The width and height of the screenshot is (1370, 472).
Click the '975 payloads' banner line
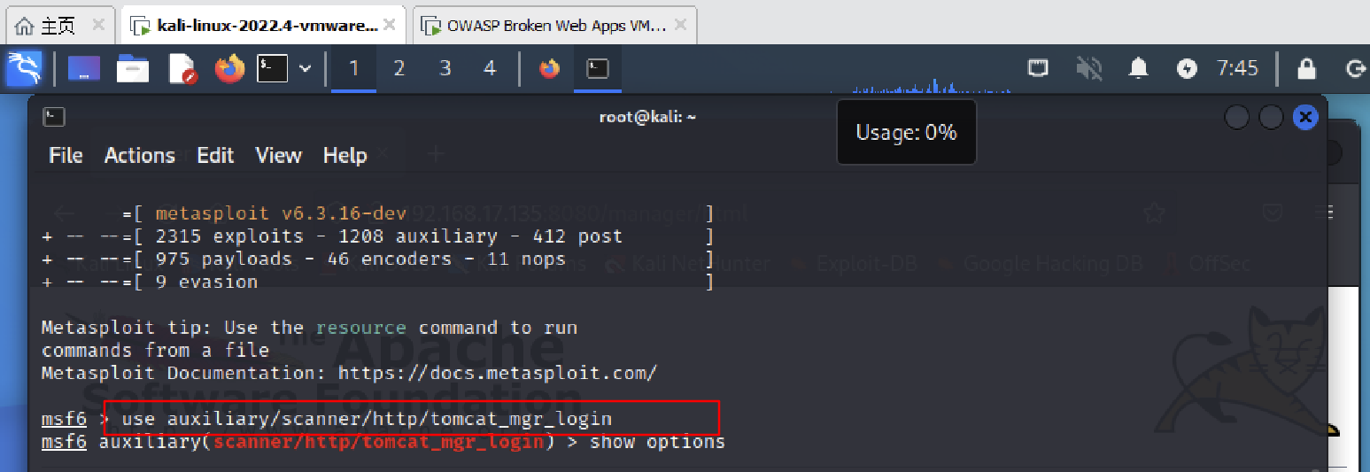tap(378, 259)
